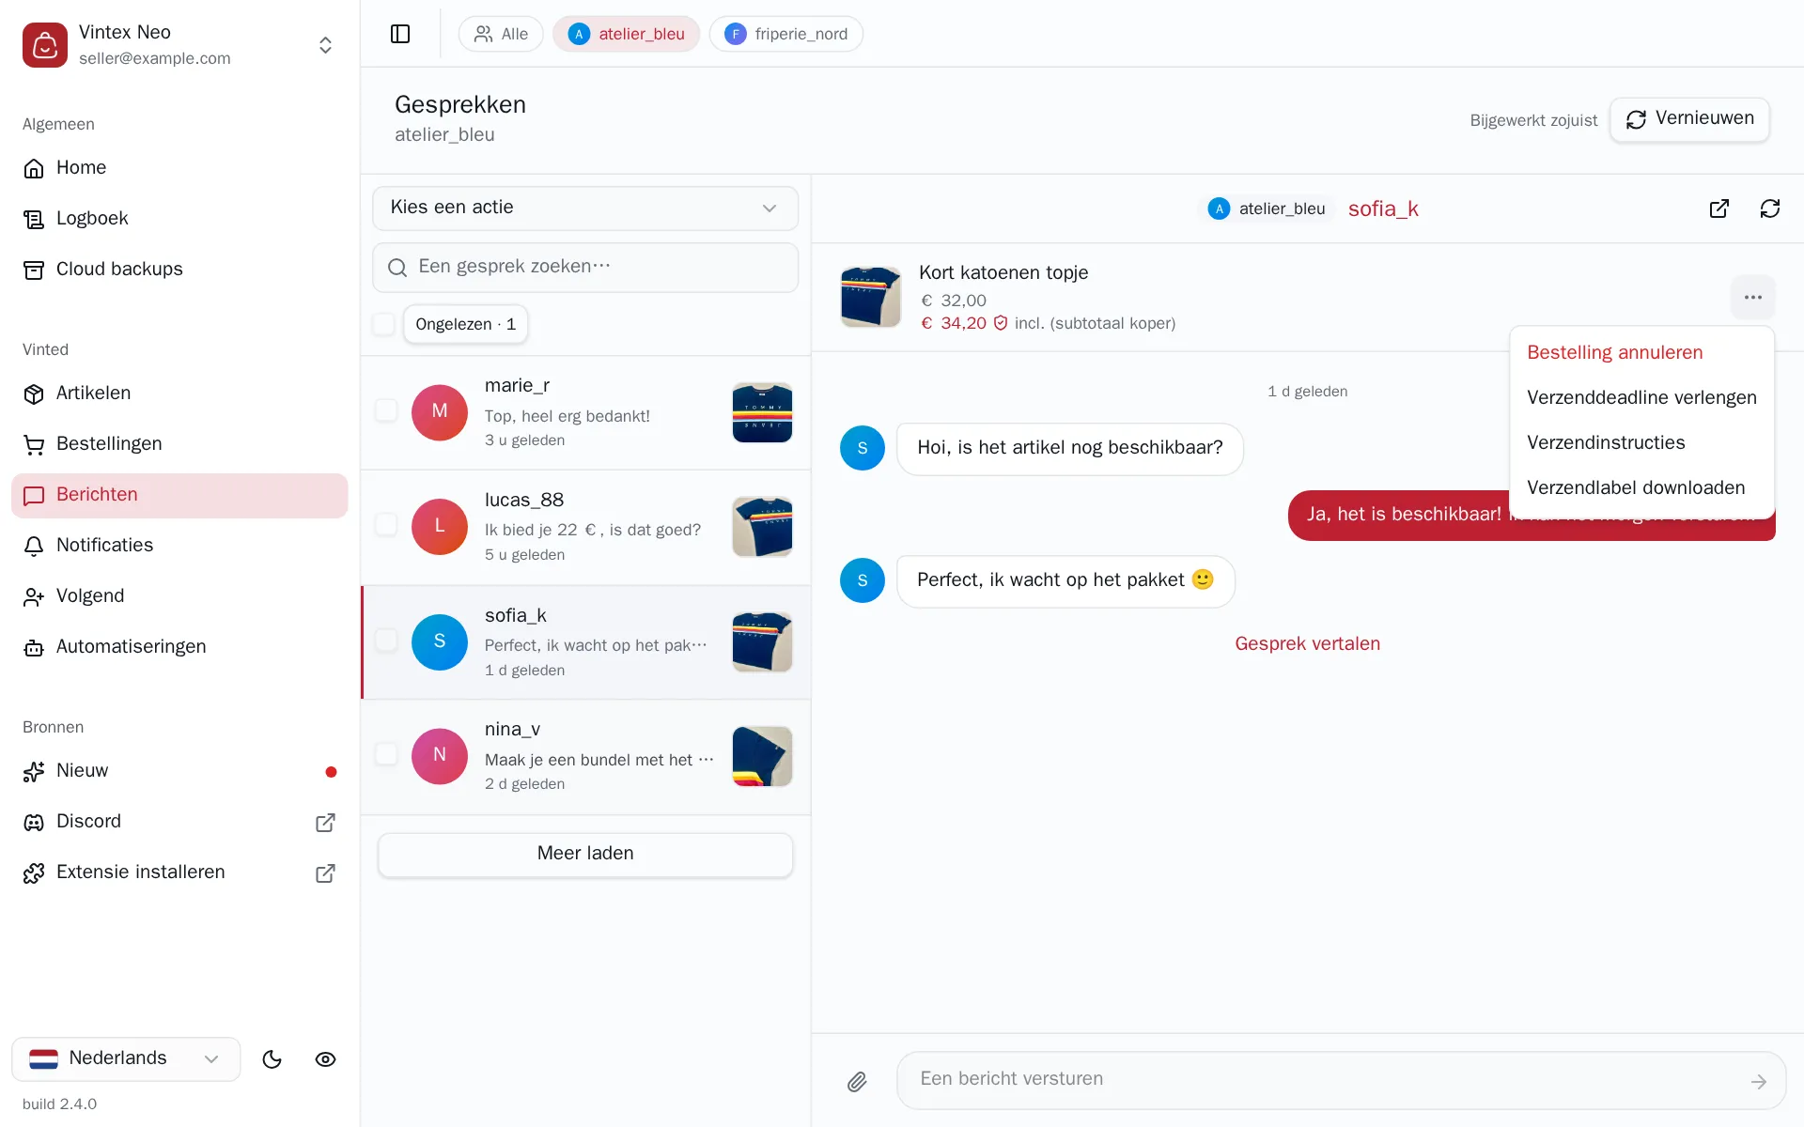Open the lucas_88 conversation

pyautogui.click(x=585, y=527)
